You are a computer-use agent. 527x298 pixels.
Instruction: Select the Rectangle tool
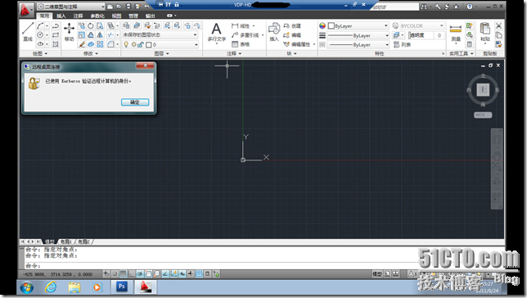[56, 34]
